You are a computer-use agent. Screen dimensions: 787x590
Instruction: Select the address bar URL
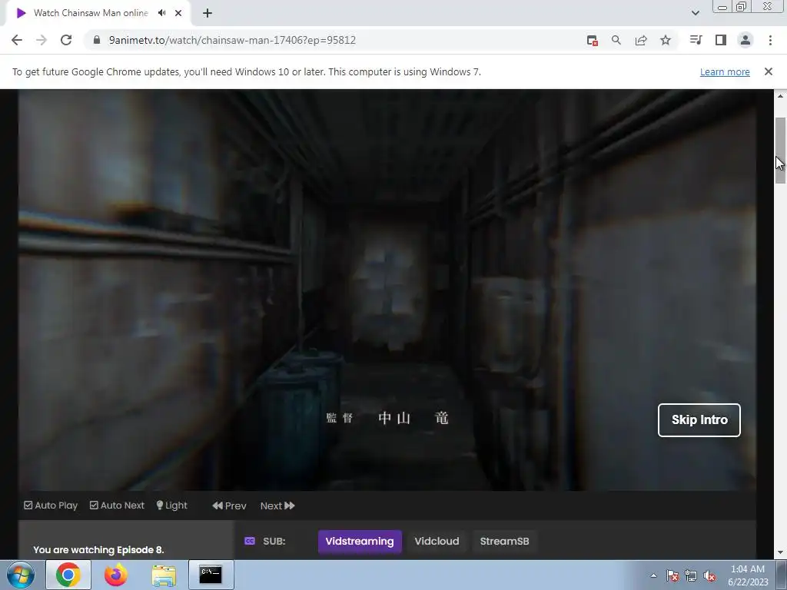(232, 40)
